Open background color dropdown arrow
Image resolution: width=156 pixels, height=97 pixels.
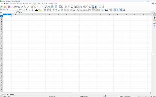point(42,10)
